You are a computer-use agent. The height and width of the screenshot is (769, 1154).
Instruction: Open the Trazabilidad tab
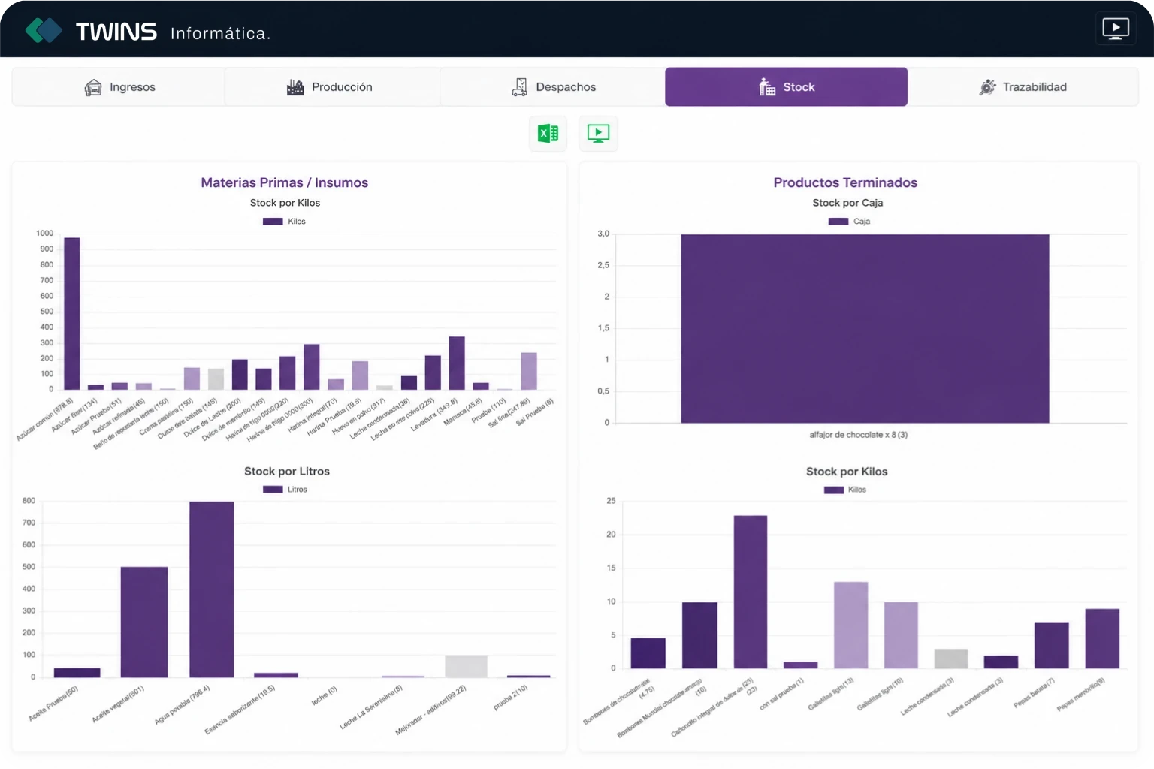click(x=1023, y=87)
